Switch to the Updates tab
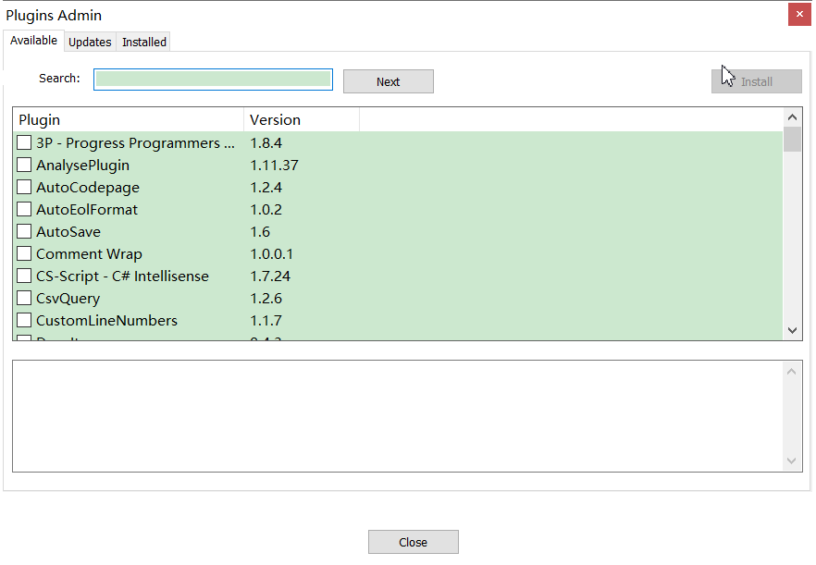Viewport: 816px width, 565px height. point(90,42)
